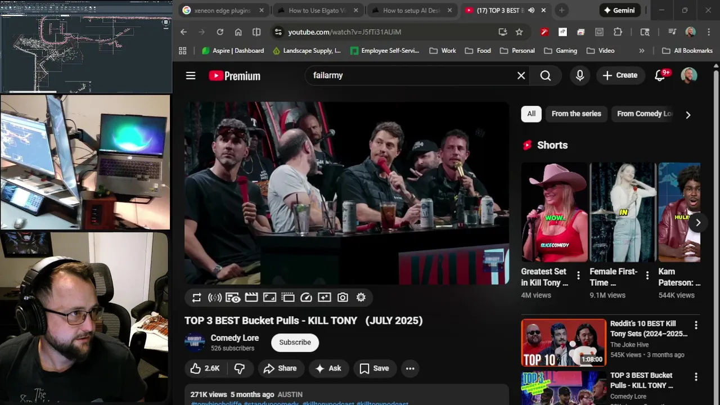Click the eye list icon under video
The image size is (720, 405).
233,298
